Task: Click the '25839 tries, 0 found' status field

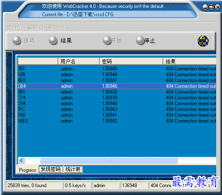Action: [34, 185]
